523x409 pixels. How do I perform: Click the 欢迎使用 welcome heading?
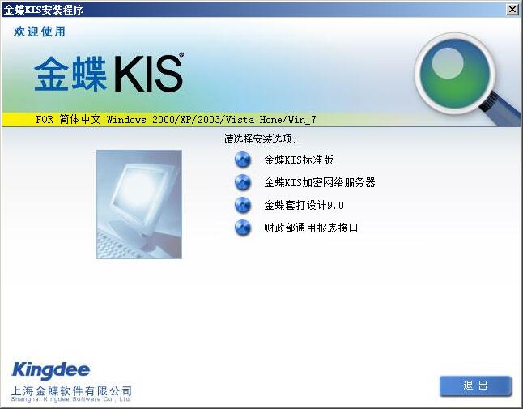pos(40,32)
